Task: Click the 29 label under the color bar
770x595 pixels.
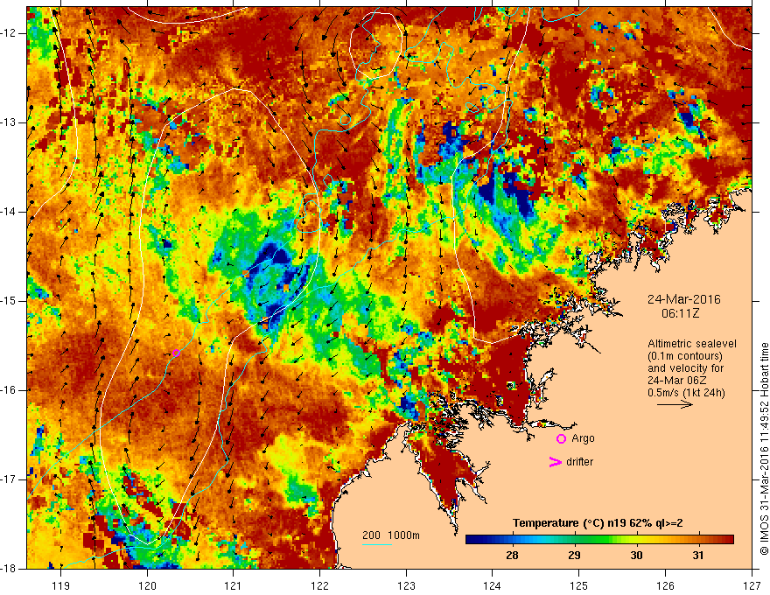Action: [574, 556]
